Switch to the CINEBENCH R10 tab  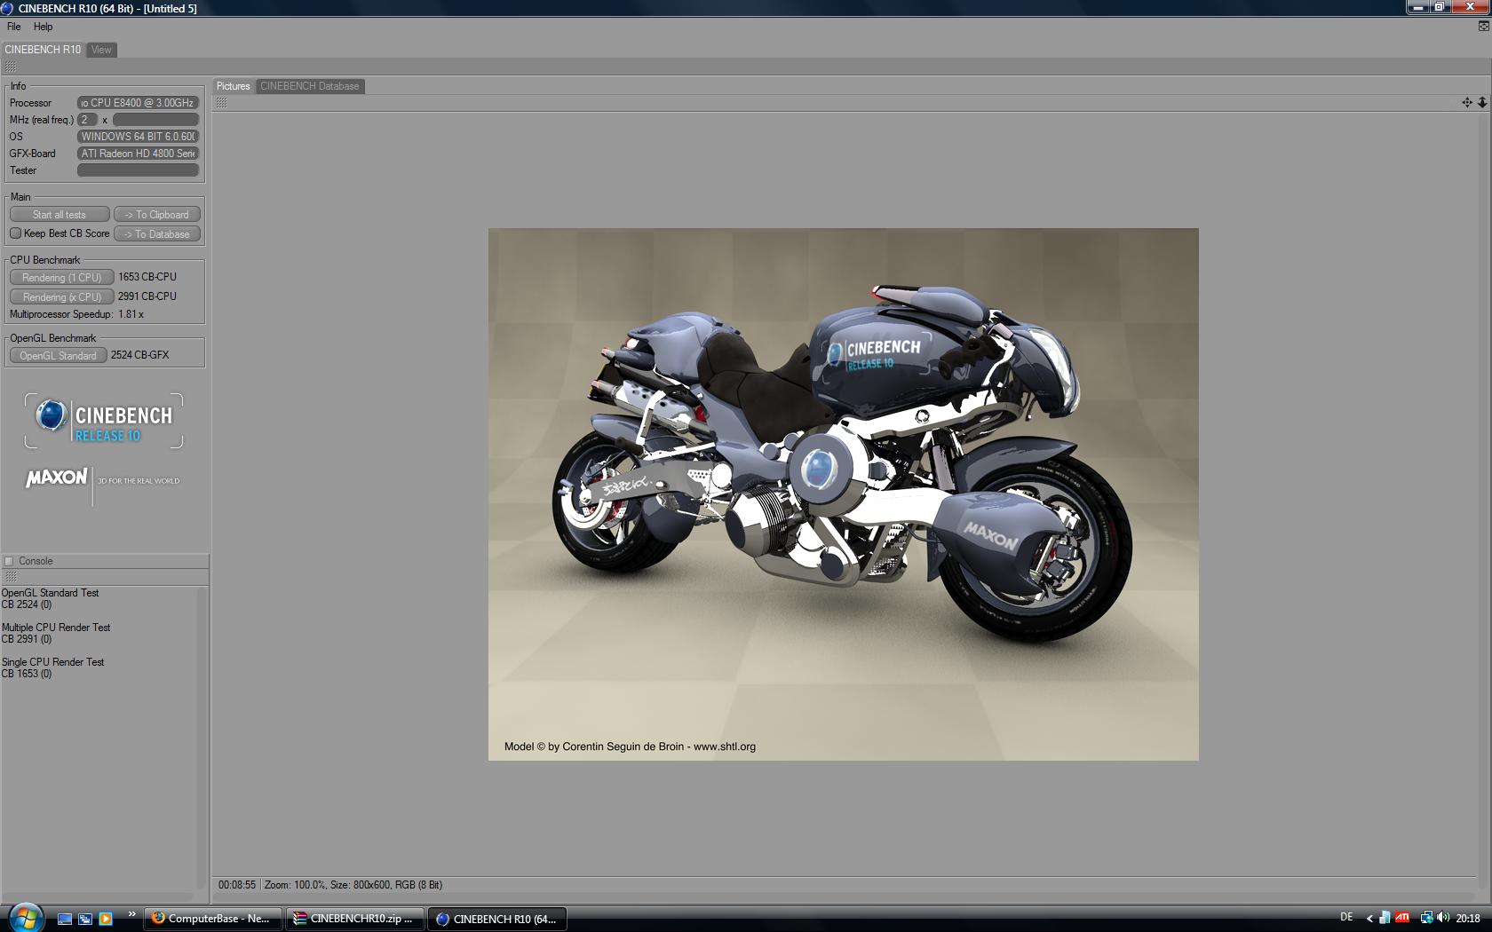tap(43, 50)
